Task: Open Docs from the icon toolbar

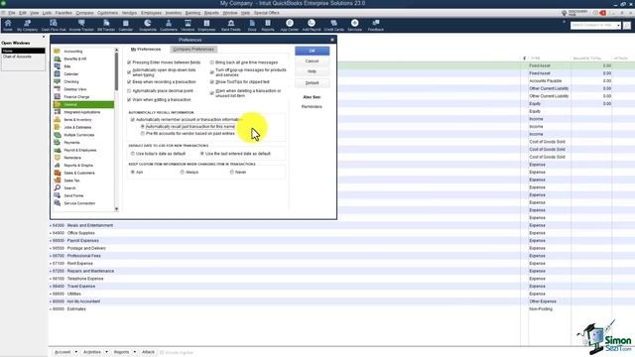Action: (x=252, y=25)
